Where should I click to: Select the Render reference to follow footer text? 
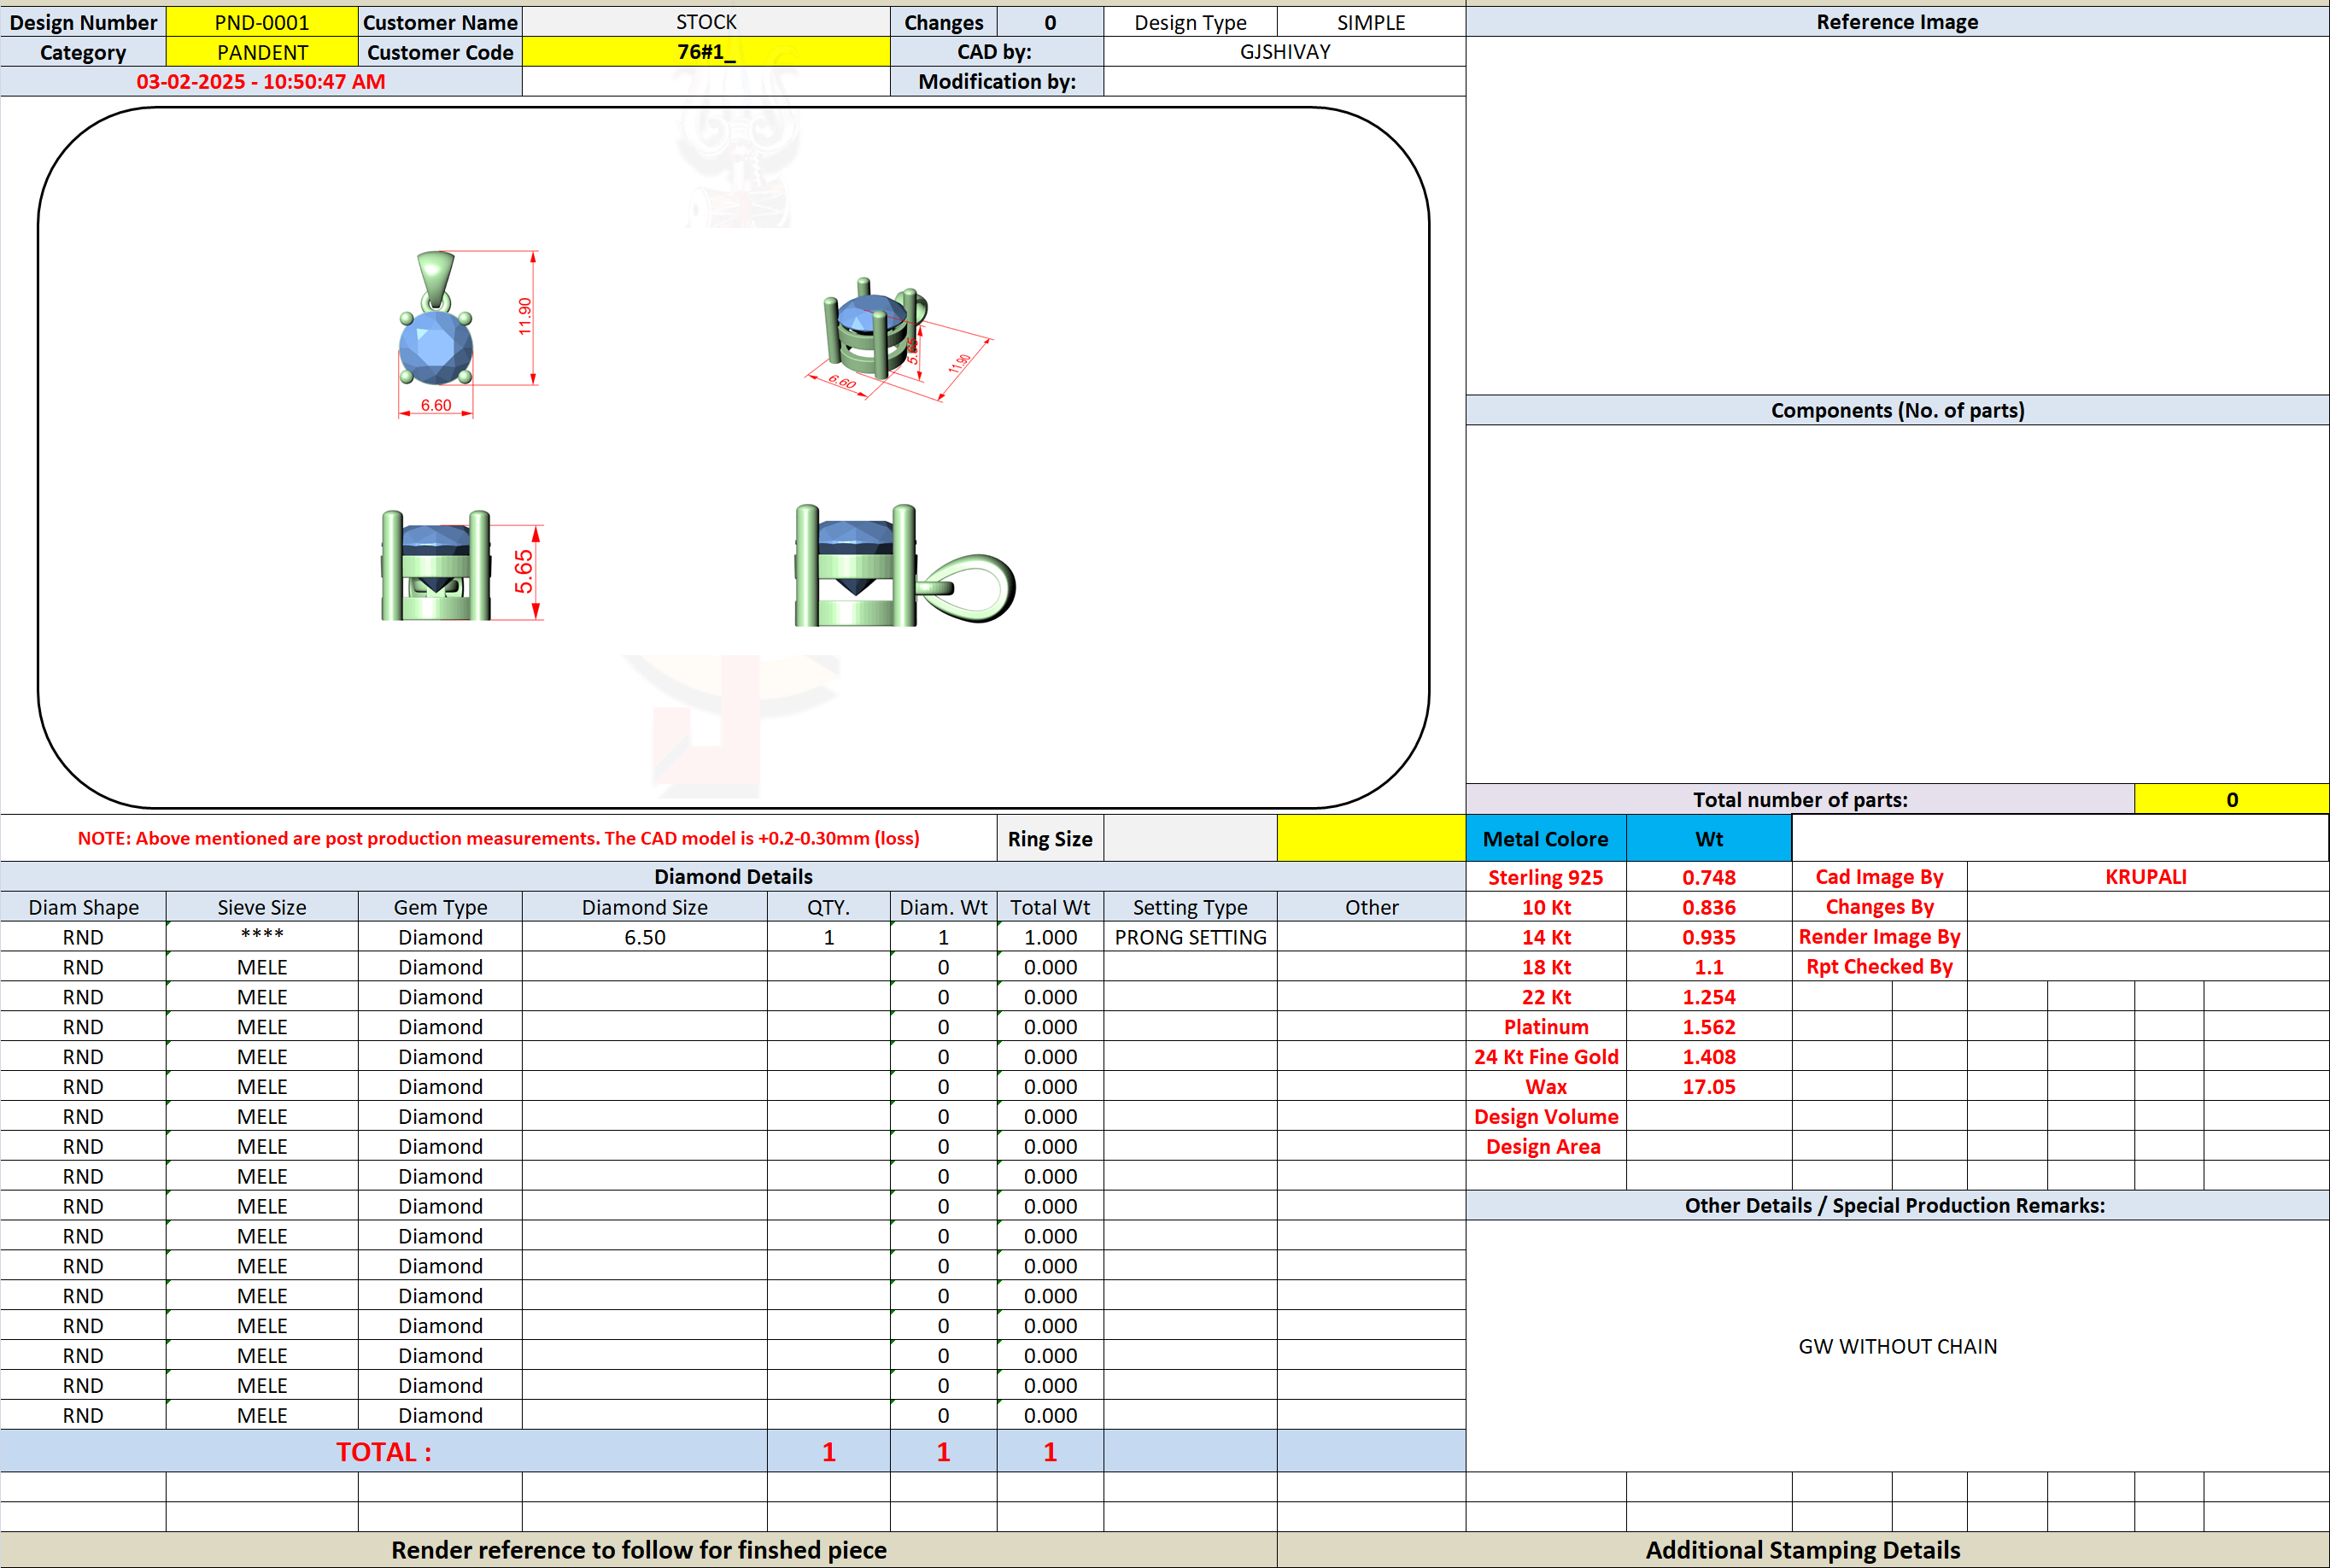[x=638, y=1550]
